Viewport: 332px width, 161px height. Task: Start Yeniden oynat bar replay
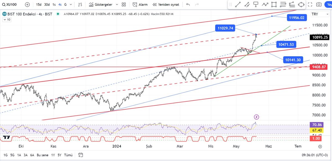pos(166,4)
